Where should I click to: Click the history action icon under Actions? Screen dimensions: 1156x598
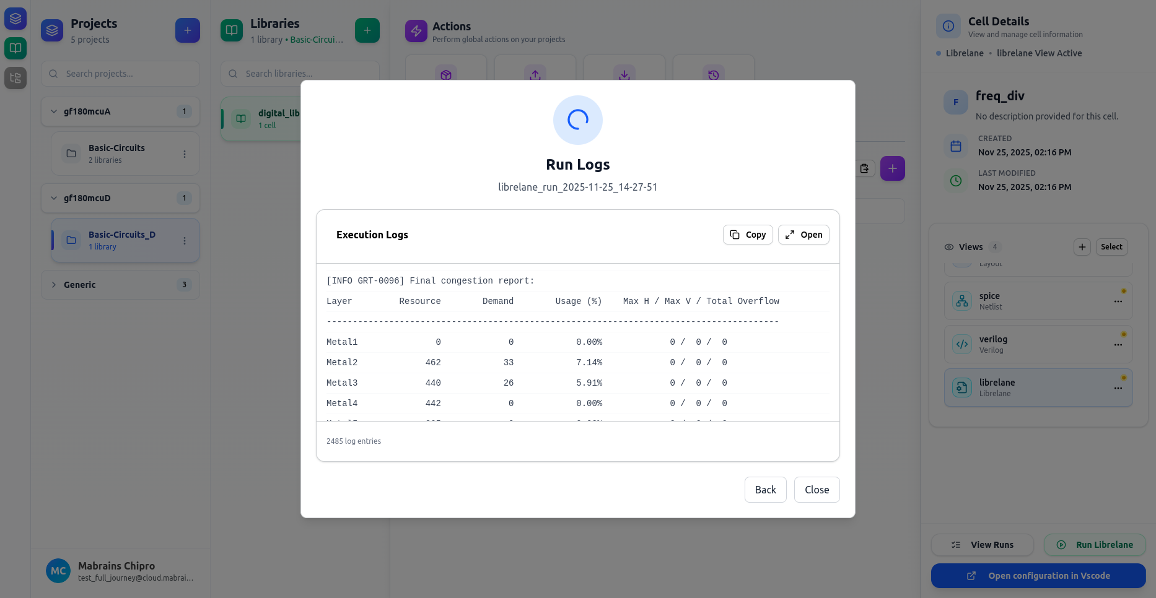714,75
